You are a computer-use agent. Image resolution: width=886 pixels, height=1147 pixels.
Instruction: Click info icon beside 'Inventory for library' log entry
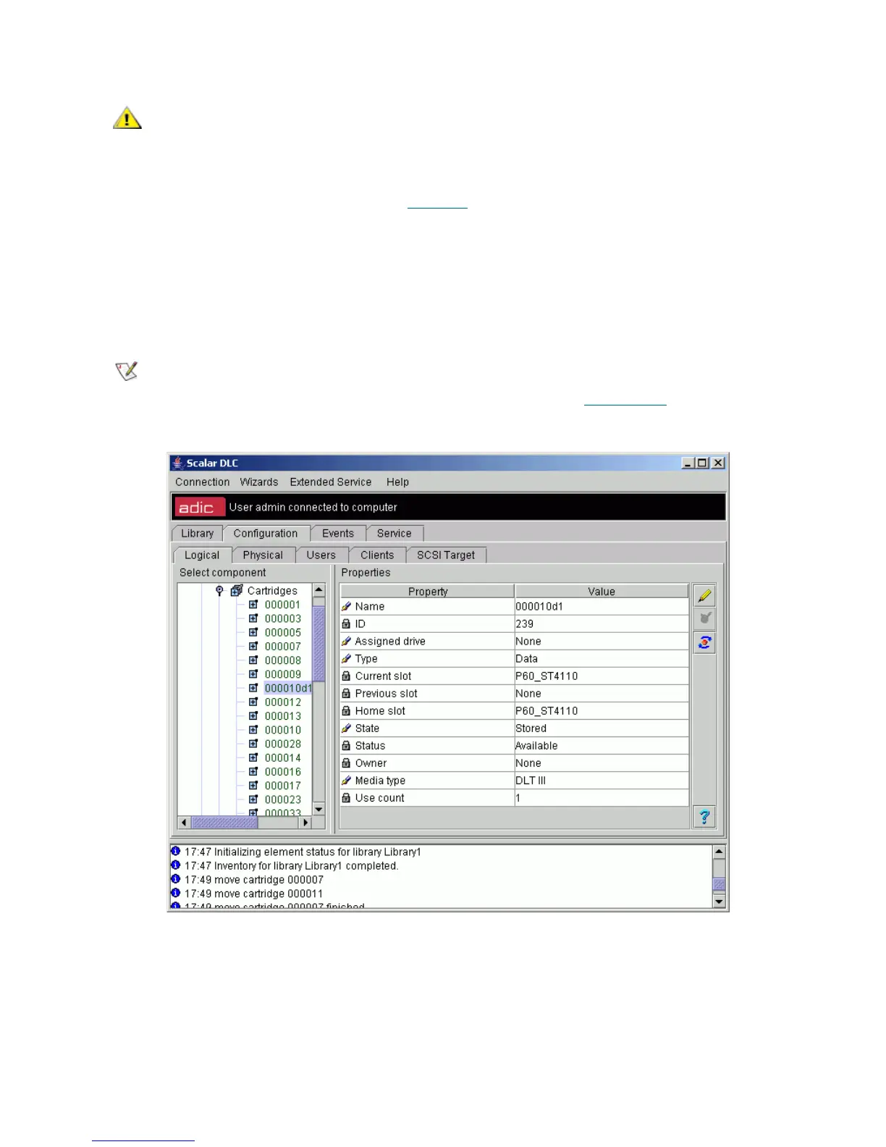175,865
